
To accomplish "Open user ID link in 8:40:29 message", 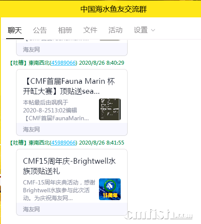I will pyautogui.click(x=63, y=63).
